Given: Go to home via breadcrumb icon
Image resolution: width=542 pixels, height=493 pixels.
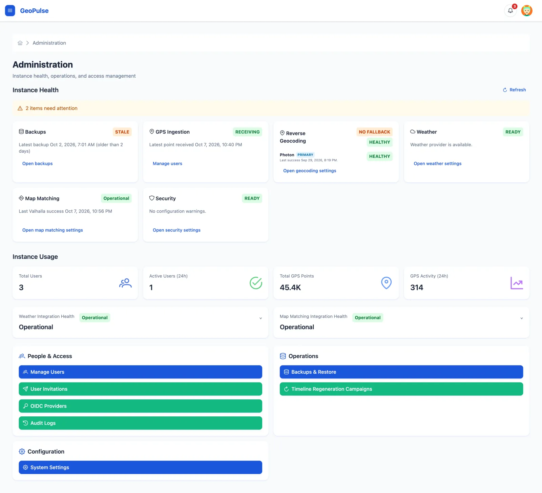Looking at the screenshot, I should (x=20, y=43).
